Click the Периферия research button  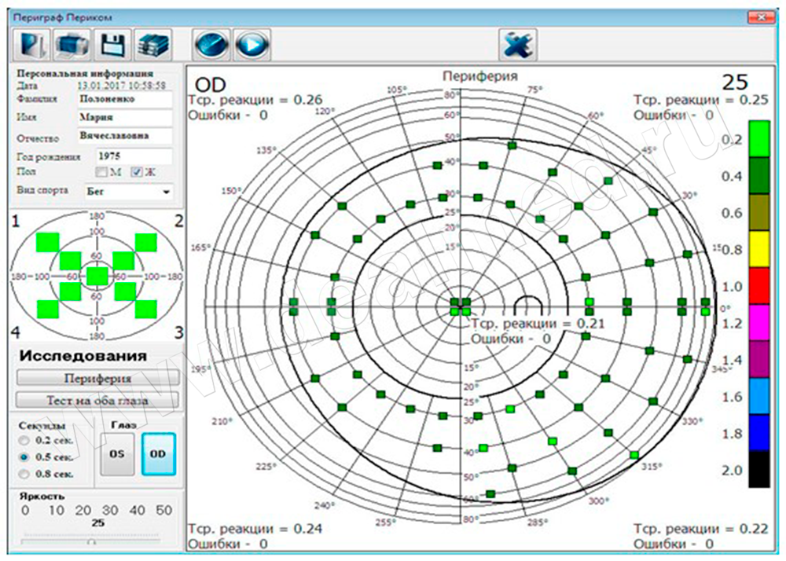coord(97,378)
